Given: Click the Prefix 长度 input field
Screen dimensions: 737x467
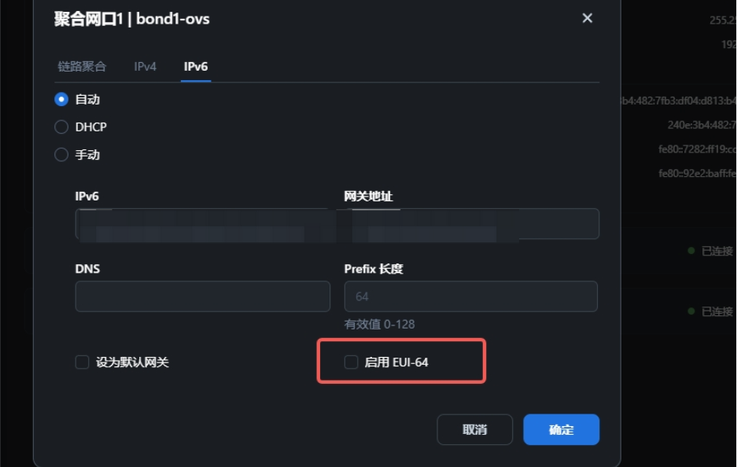Looking at the screenshot, I should tap(471, 296).
